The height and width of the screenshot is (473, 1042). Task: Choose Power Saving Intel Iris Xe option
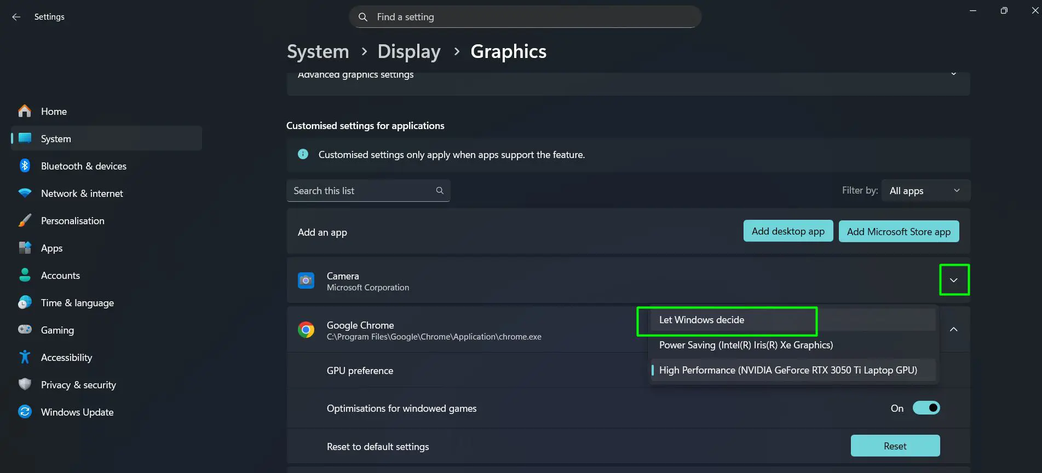tap(792, 345)
